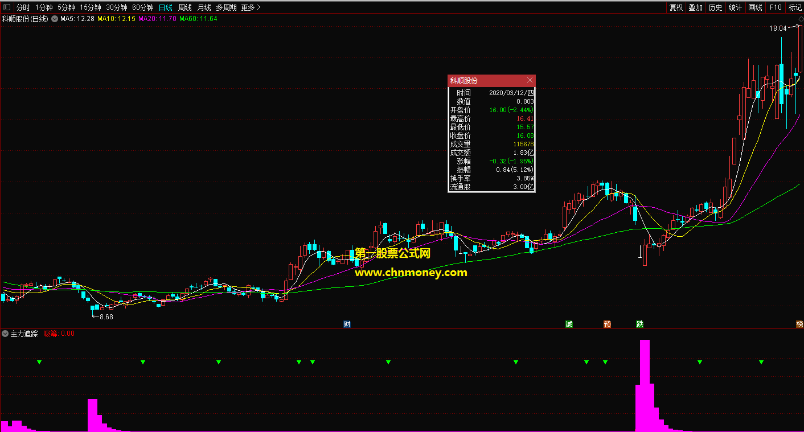Click the MA10: 12.15 label
This screenshot has width=804, height=432.
[116, 19]
